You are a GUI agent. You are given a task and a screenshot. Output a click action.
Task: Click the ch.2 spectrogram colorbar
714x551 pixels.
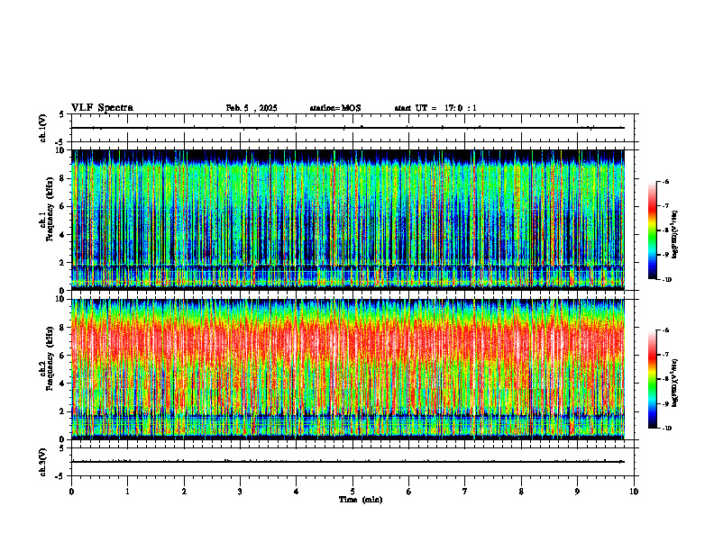click(x=652, y=379)
